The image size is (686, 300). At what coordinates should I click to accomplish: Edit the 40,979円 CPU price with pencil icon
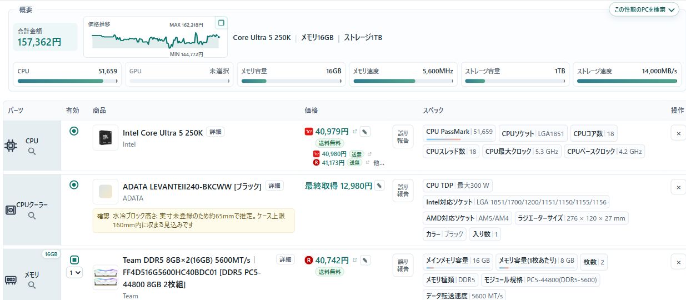[x=364, y=132]
